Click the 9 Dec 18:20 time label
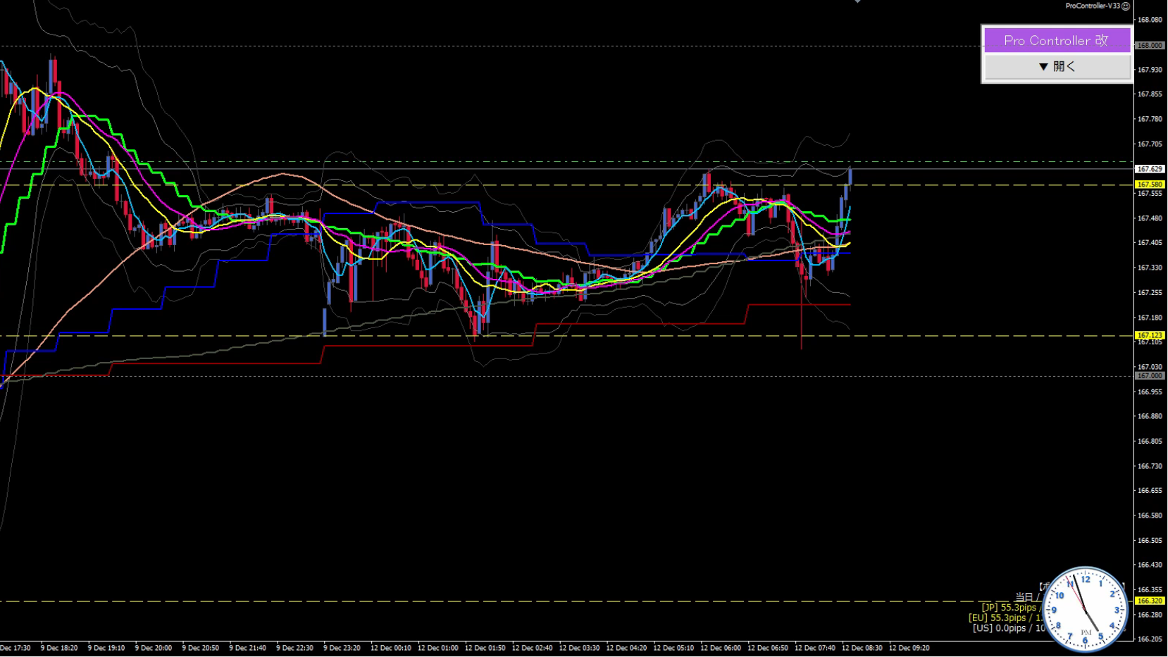Screen dimensions: 1168x657 point(59,648)
